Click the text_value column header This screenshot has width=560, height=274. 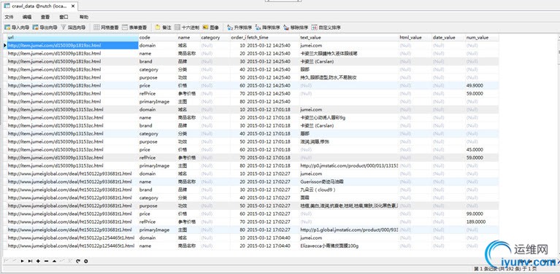coord(349,37)
